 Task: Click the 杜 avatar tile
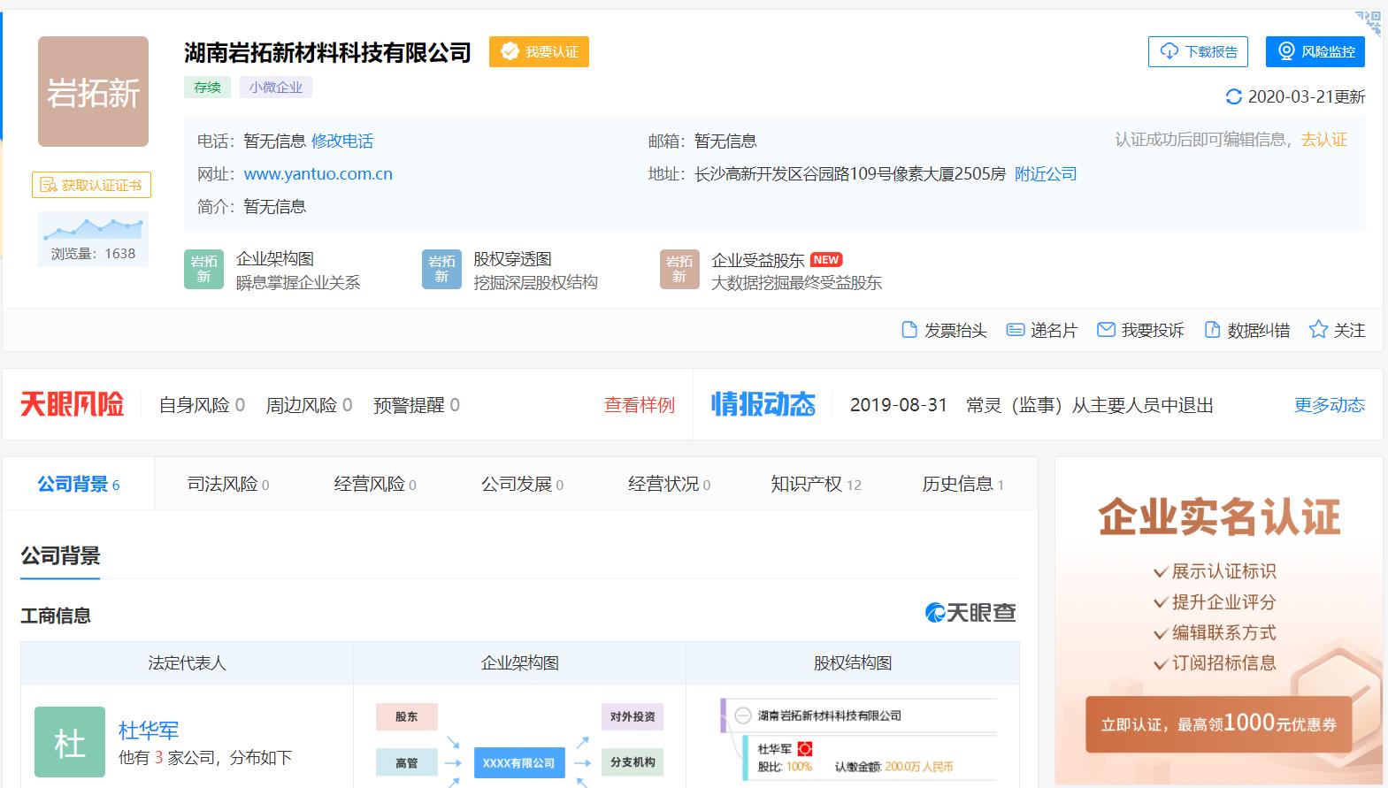click(x=70, y=742)
